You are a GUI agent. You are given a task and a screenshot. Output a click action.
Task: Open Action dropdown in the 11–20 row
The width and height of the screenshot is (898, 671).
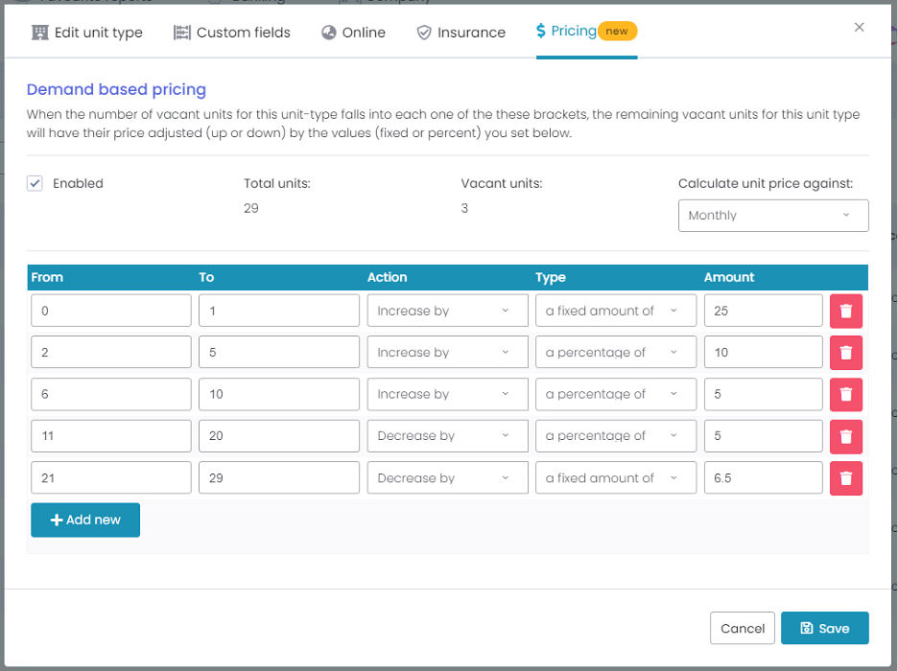point(447,436)
